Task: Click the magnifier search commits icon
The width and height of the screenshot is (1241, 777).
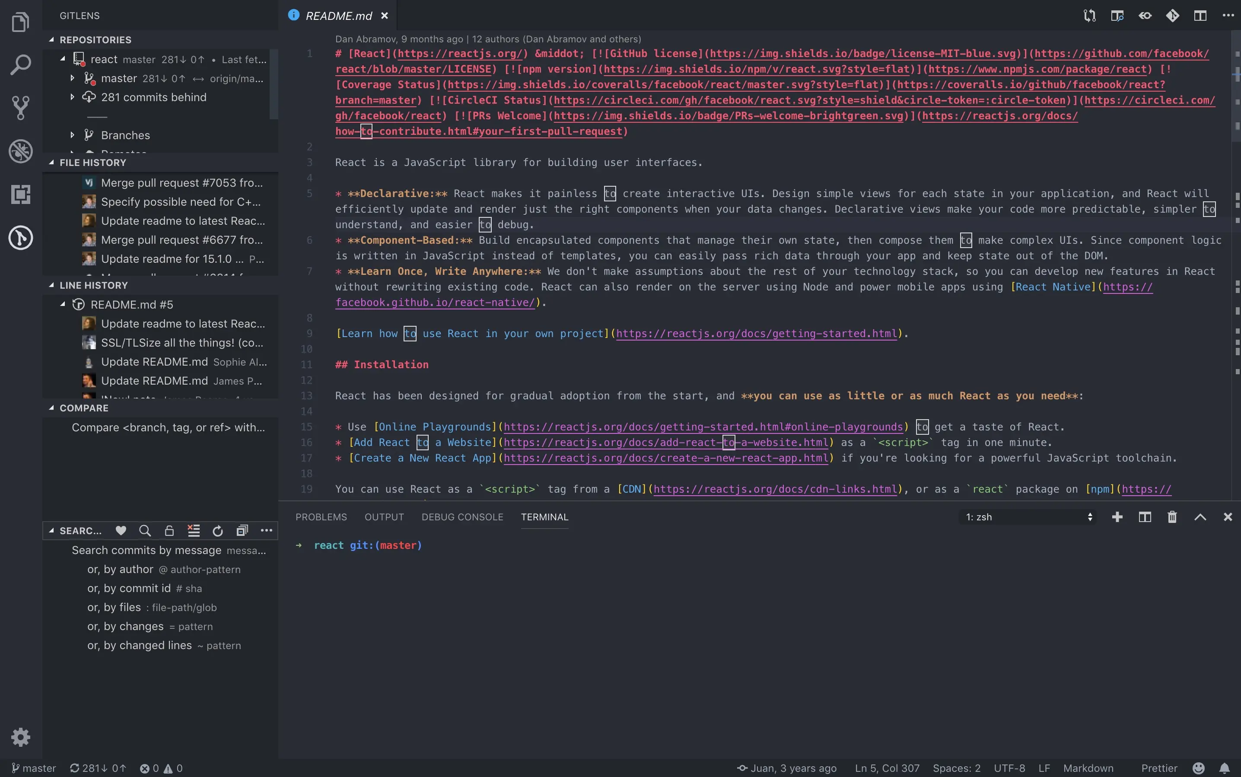Action: coord(145,531)
